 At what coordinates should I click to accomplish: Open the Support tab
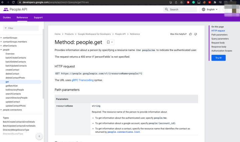pyautogui.click(x=38, y=17)
